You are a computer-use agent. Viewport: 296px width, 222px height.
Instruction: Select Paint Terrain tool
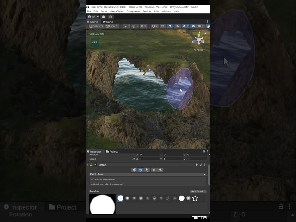[141, 170]
